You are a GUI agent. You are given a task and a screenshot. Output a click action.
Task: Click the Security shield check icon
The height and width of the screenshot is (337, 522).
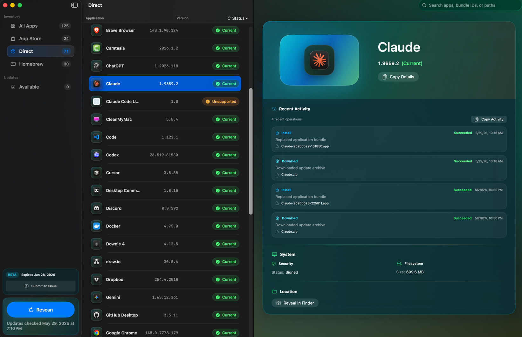(x=274, y=264)
